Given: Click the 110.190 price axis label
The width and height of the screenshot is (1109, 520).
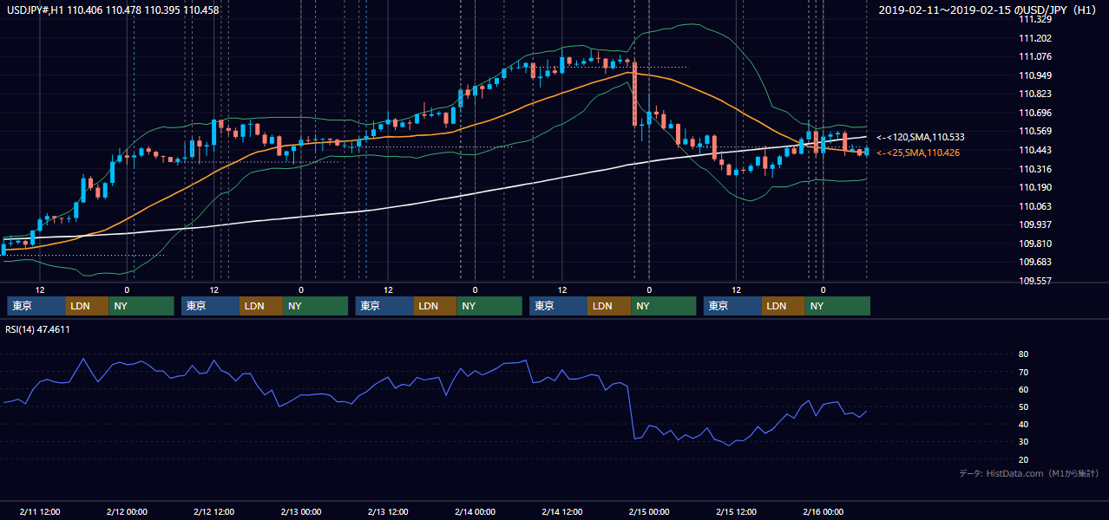Looking at the screenshot, I should (x=1034, y=187).
